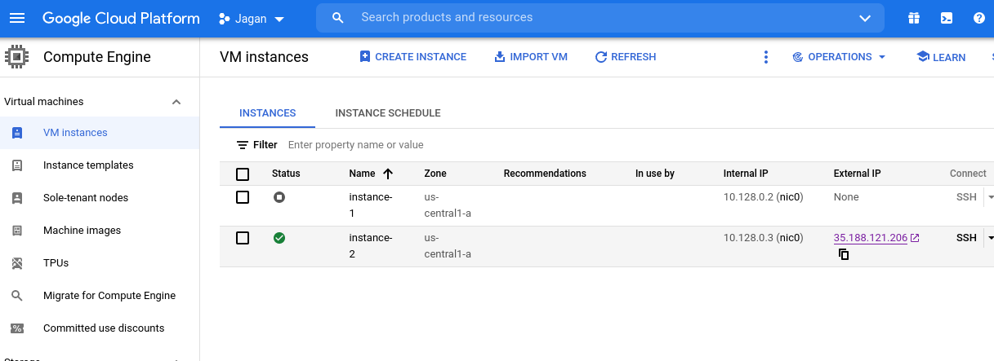Click internal IP 10.128.0.2 (nic0)
Screen dimensions: 994x361
(763, 197)
